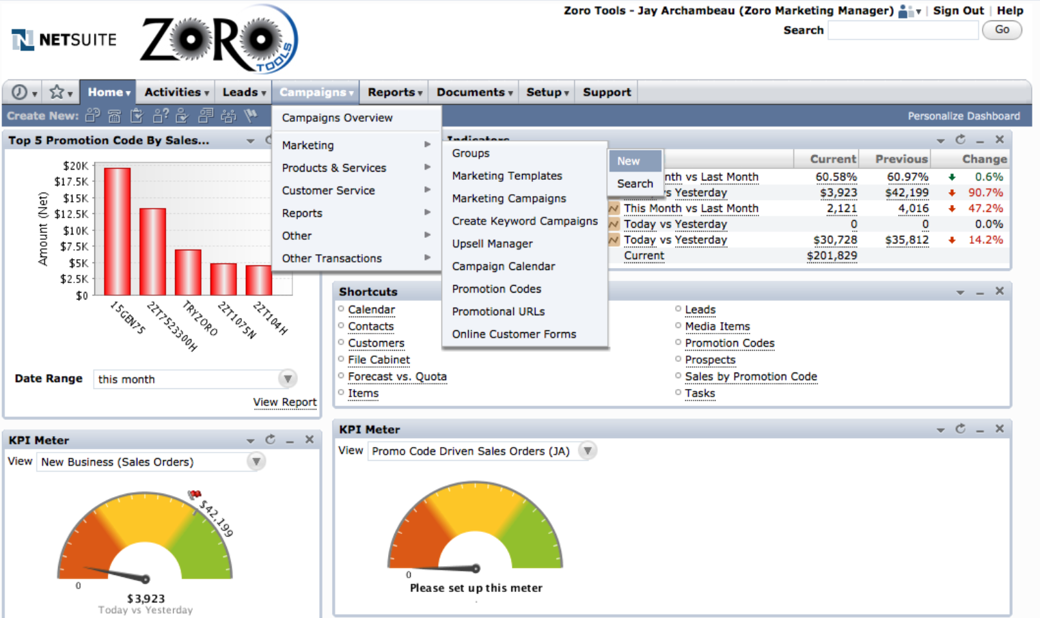
Task: Open the Help link
Action: pos(1010,10)
